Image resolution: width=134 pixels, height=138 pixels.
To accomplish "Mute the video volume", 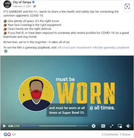I will pos(128,126).
